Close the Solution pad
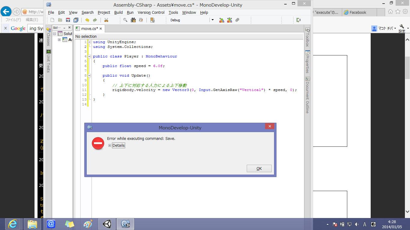 69,28
